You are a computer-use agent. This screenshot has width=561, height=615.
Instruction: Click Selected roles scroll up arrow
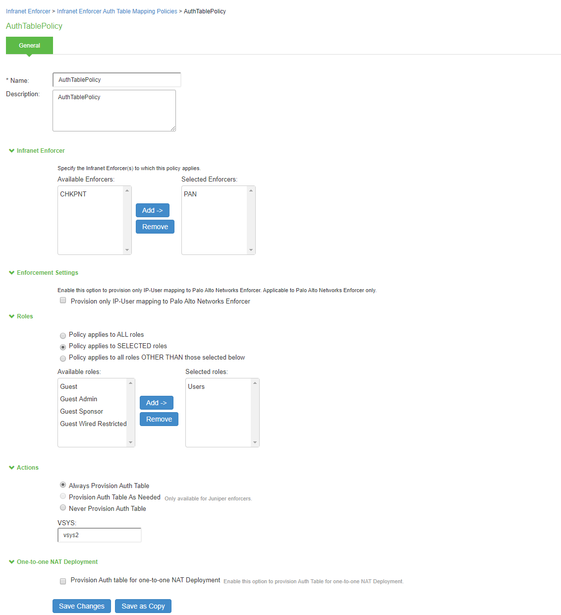click(255, 383)
